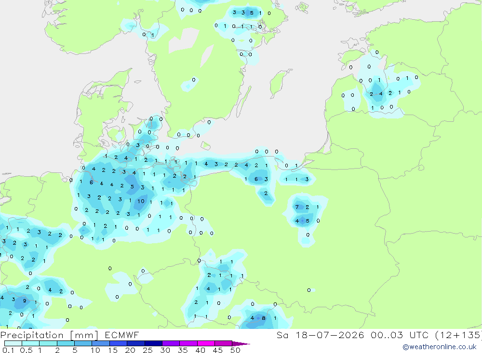Click the '20' legend scale label
The width and height of the screenshot is (482, 353).
130,350
